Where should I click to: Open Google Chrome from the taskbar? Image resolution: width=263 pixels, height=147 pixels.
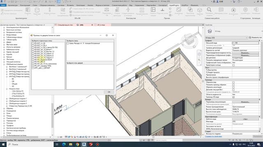[77, 144]
